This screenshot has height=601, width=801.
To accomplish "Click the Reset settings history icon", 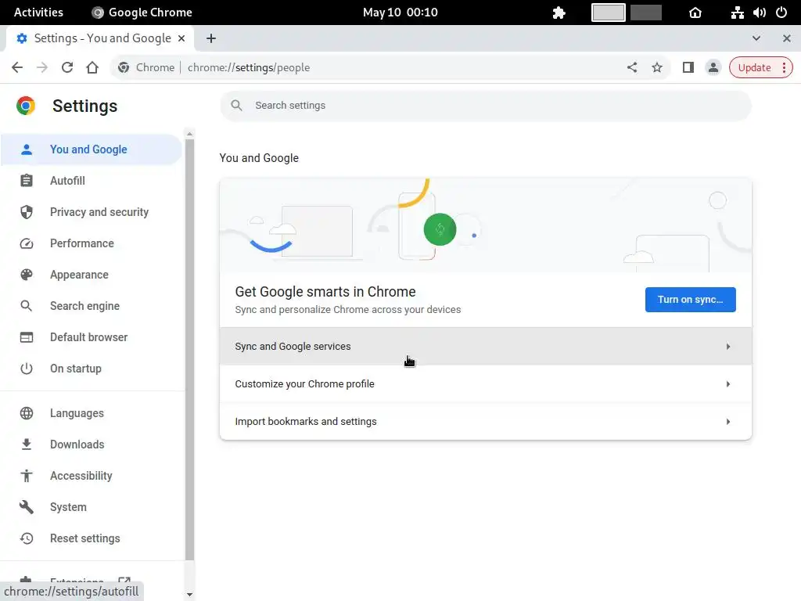I will coord(27,538).
